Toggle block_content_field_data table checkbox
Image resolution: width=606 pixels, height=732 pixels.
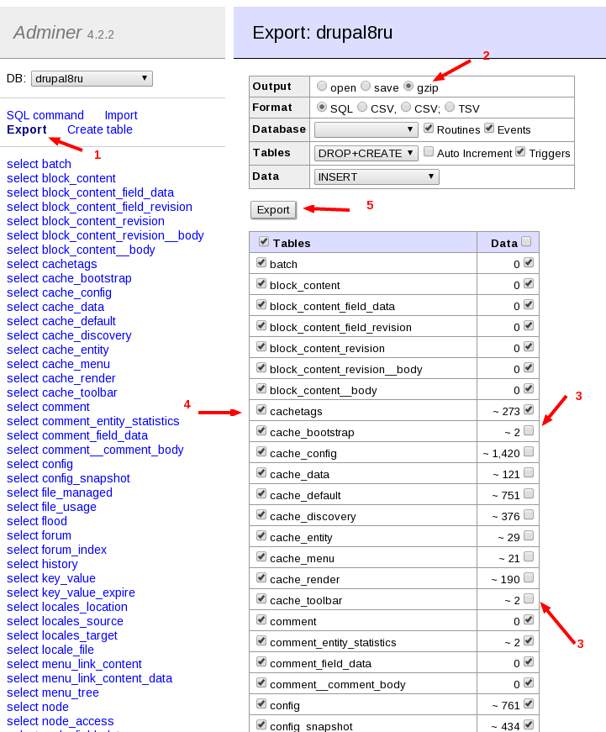point(261,304)
